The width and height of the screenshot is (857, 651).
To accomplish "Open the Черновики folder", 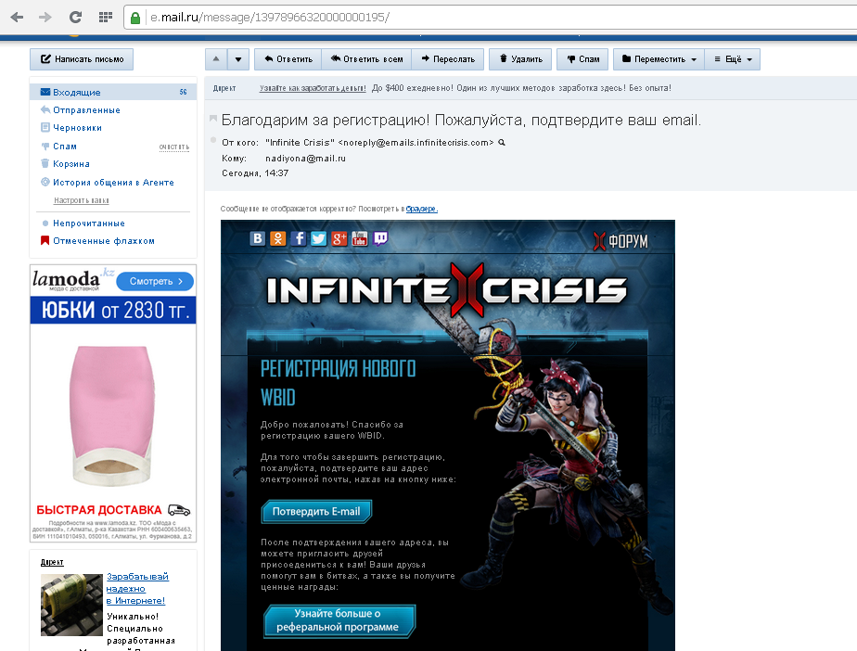I will pos(77,127).
